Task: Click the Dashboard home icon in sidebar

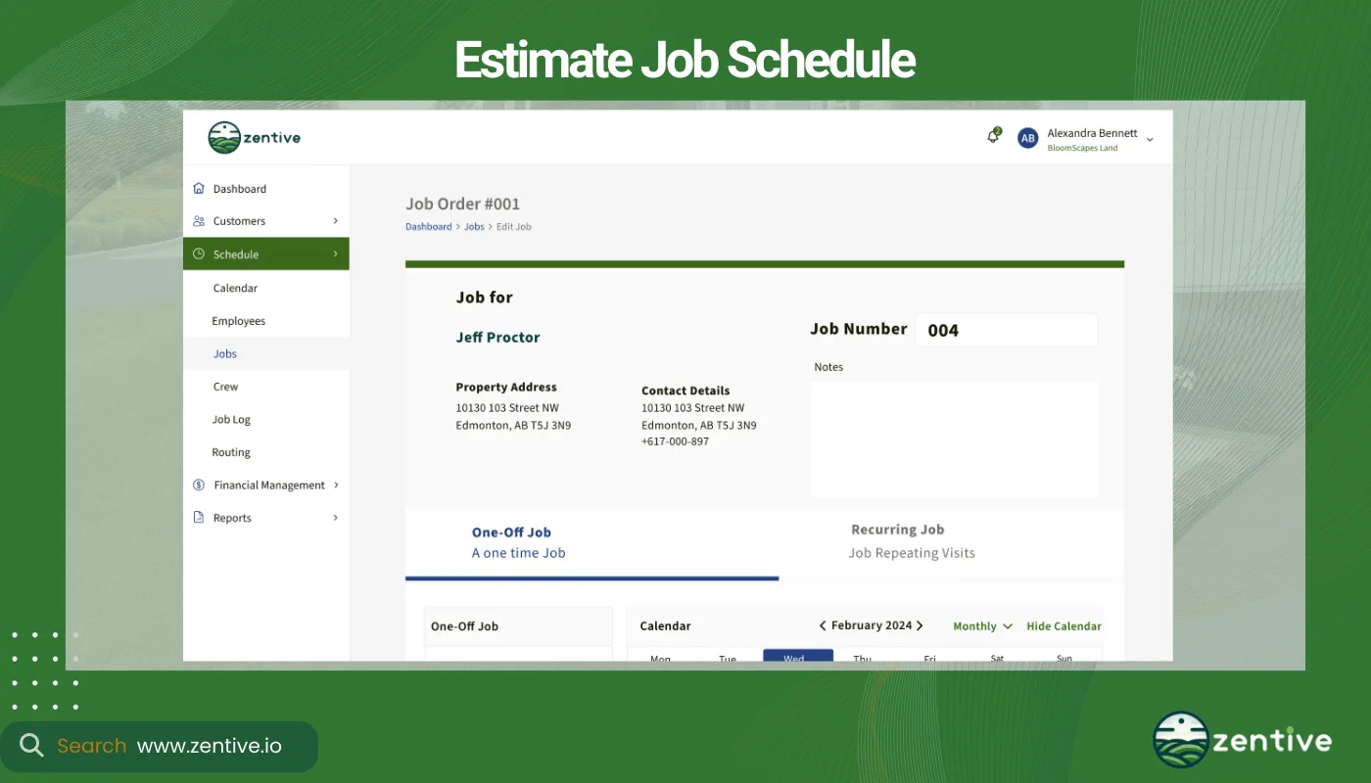Action: point(199,188)
